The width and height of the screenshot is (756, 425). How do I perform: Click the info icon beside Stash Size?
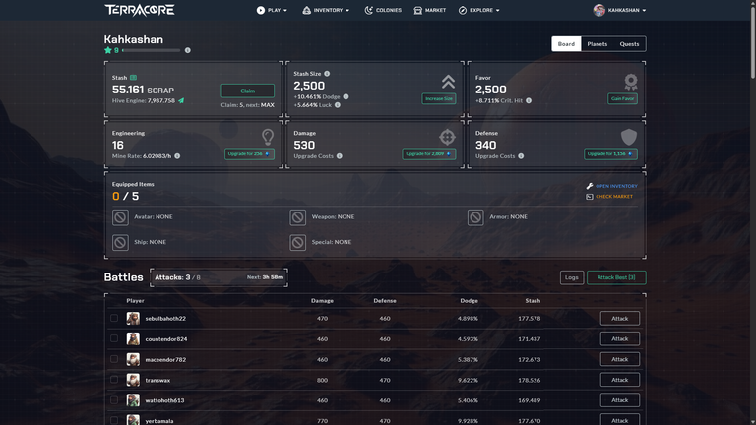tap(327, 74)
